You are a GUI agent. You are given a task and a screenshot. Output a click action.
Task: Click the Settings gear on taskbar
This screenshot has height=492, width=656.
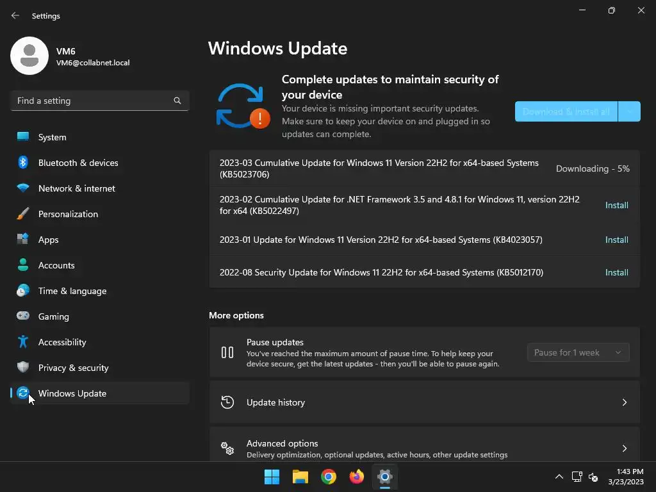click(385, 477)
